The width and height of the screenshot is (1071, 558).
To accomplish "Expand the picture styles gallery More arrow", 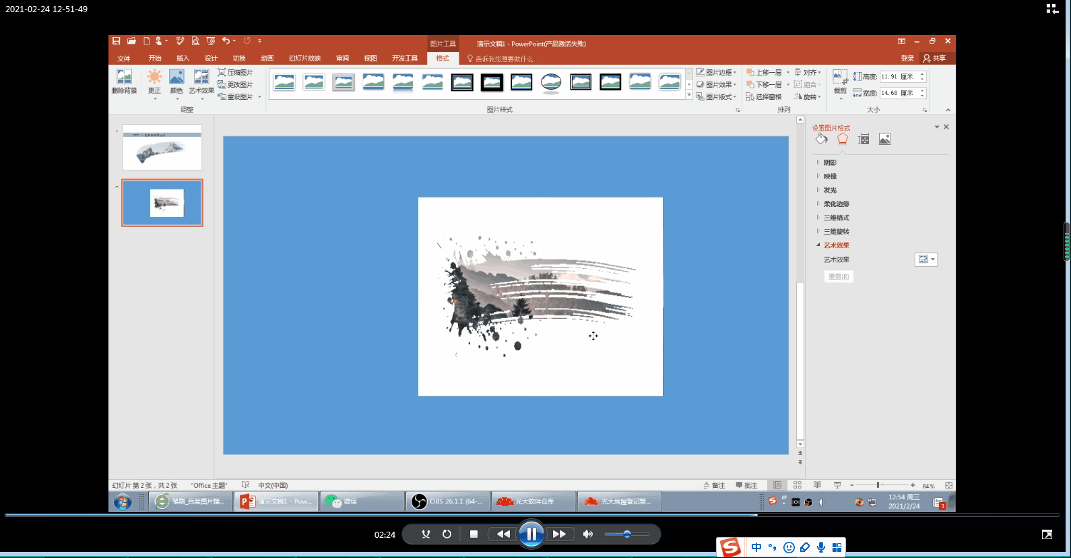I will (x=689, y=96).
